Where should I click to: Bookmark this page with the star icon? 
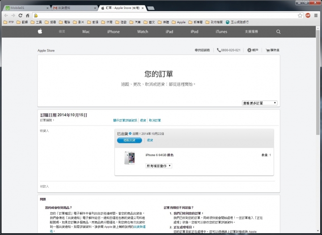300,15
